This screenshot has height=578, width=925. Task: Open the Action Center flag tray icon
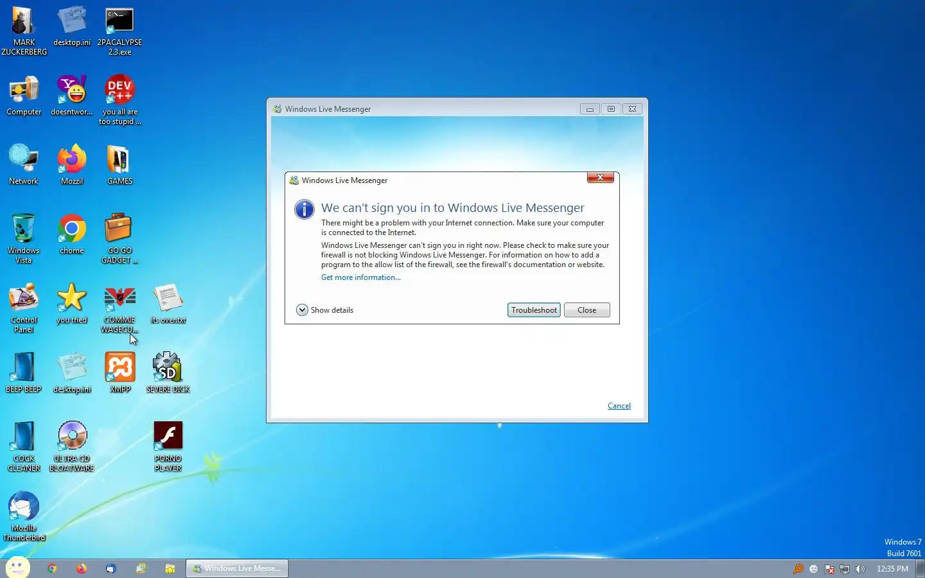pos(829,569)
